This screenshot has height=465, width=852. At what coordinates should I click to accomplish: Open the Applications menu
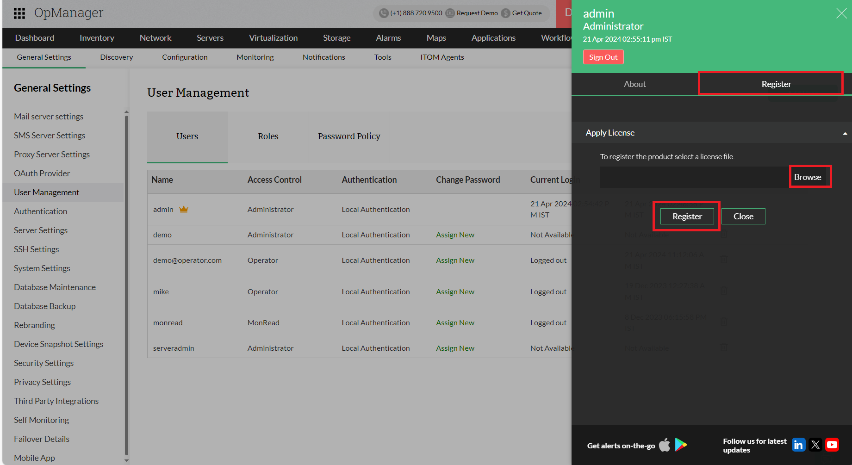tap(493, 38)
